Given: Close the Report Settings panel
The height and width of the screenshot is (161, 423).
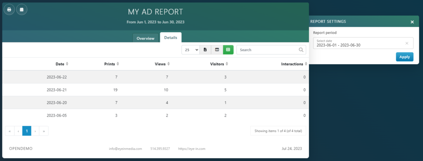Looking at the screenshot, I should click(412, 22).
